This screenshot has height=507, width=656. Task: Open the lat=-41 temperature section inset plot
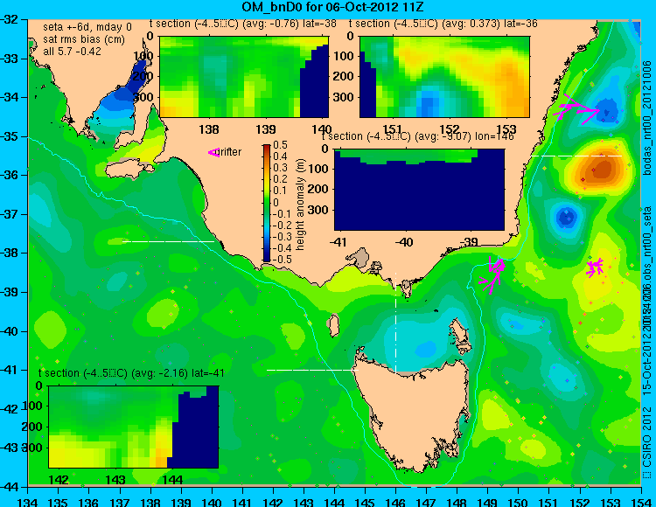click(x=134, y=427)
